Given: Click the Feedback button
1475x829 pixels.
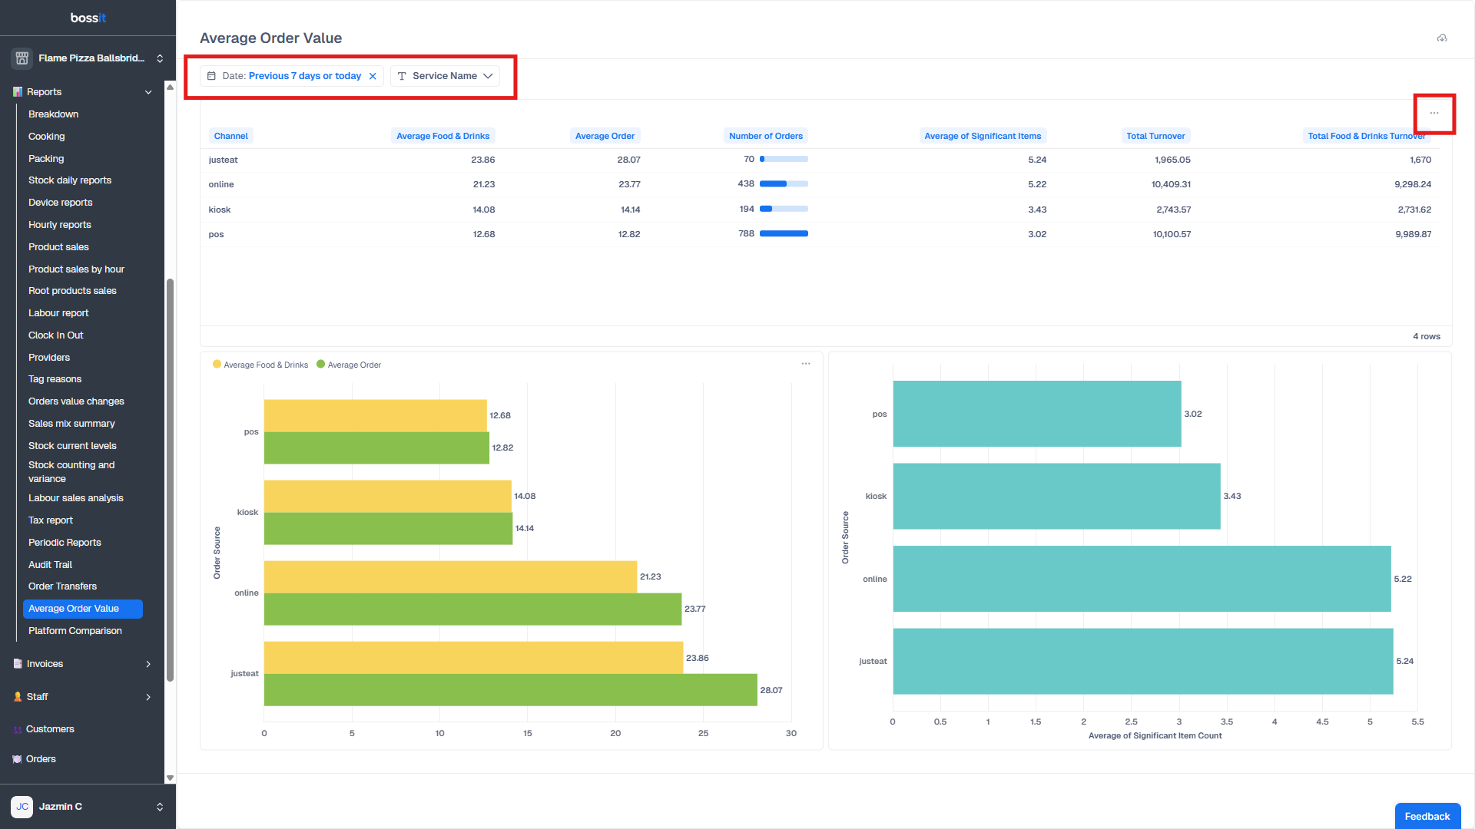Looking at the screenshot, I should point(1427,816).
